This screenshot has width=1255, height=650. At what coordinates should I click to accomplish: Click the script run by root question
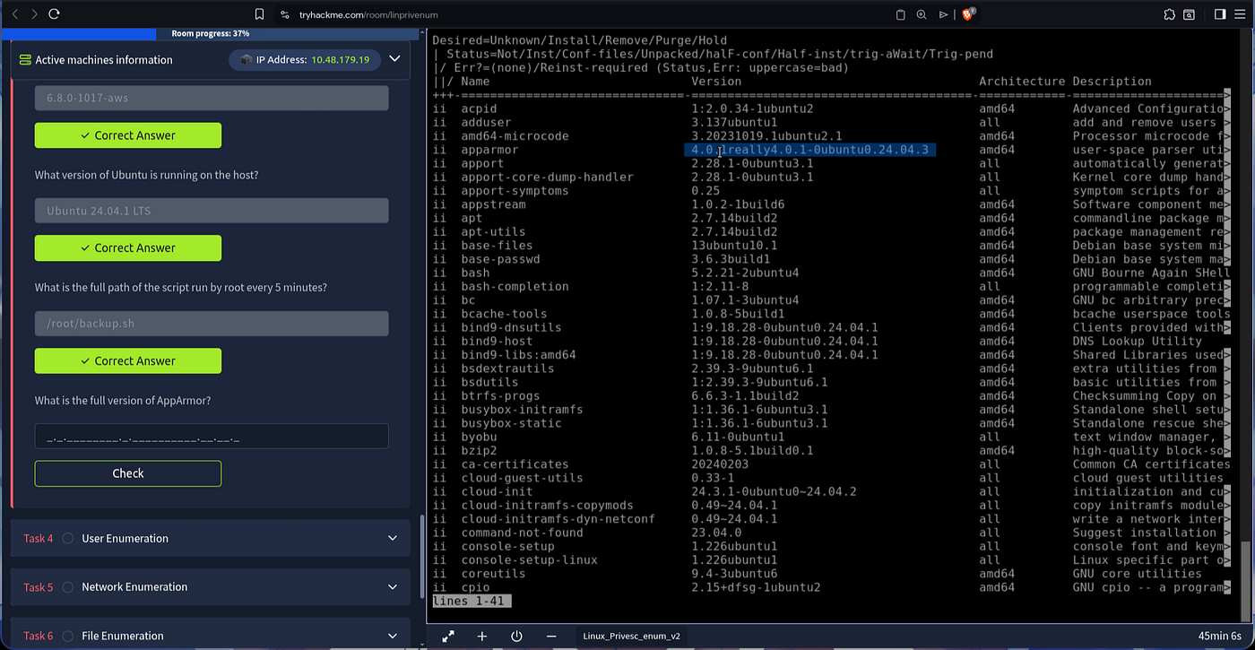(180, 288)
